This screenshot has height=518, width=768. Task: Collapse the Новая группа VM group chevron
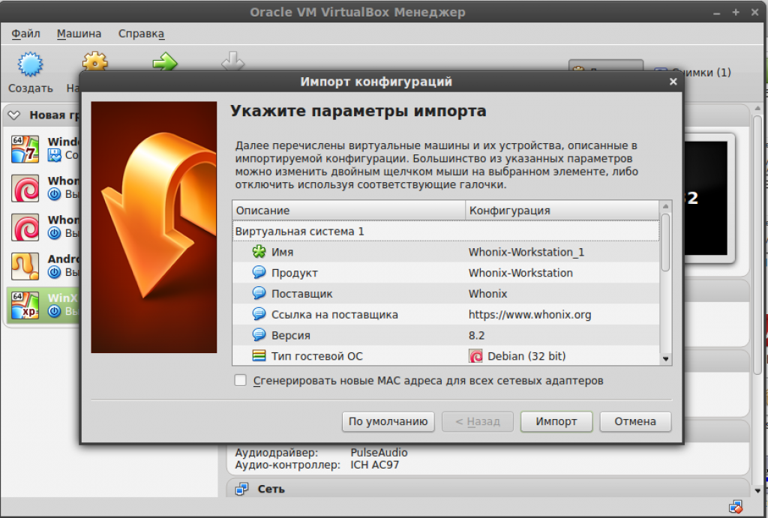(14, 115)
